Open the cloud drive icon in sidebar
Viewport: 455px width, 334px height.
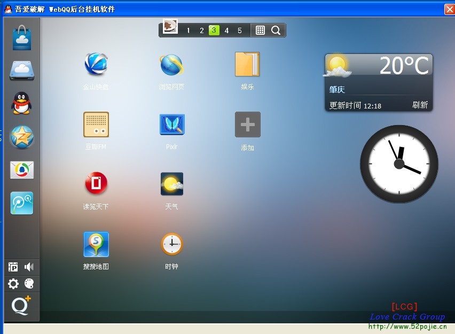(22, 71)
